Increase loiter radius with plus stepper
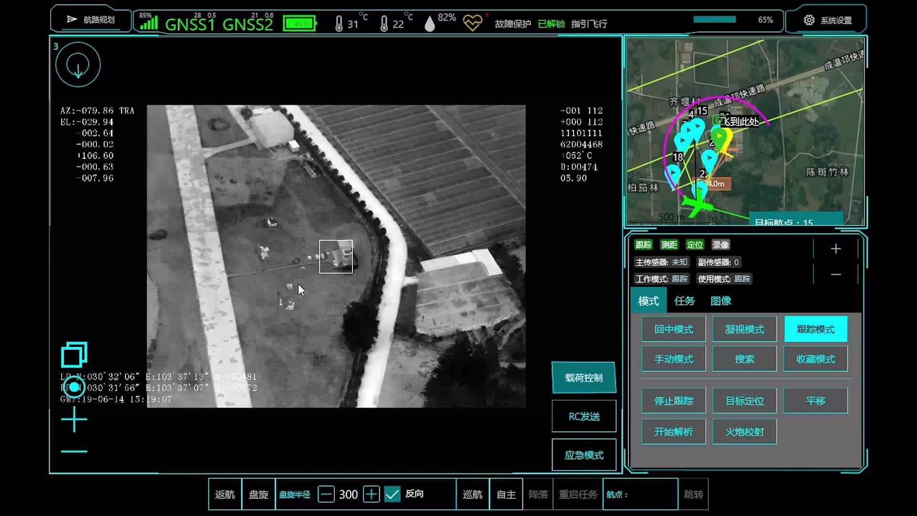 point(371,494)
